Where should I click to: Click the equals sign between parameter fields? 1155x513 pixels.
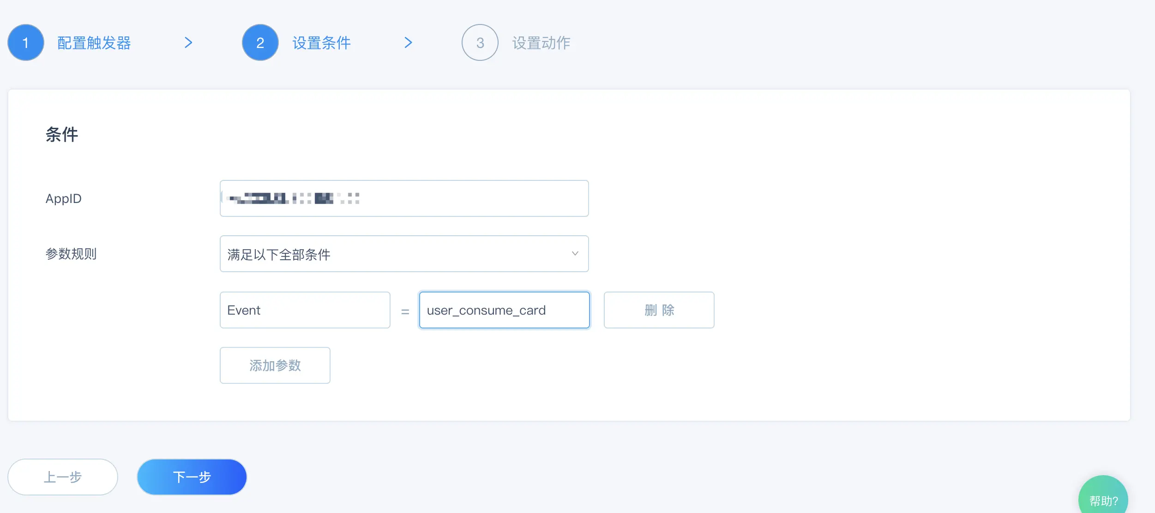click(x=405, y=312)
